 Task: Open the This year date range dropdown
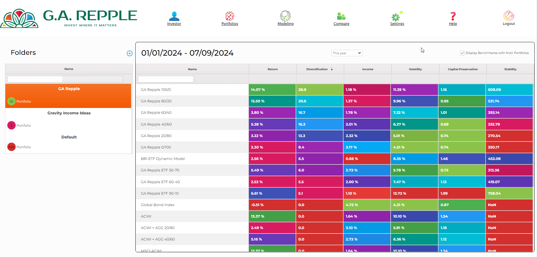347,53
